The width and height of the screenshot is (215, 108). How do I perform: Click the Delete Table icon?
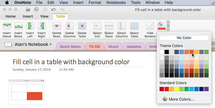pos(82,26)
